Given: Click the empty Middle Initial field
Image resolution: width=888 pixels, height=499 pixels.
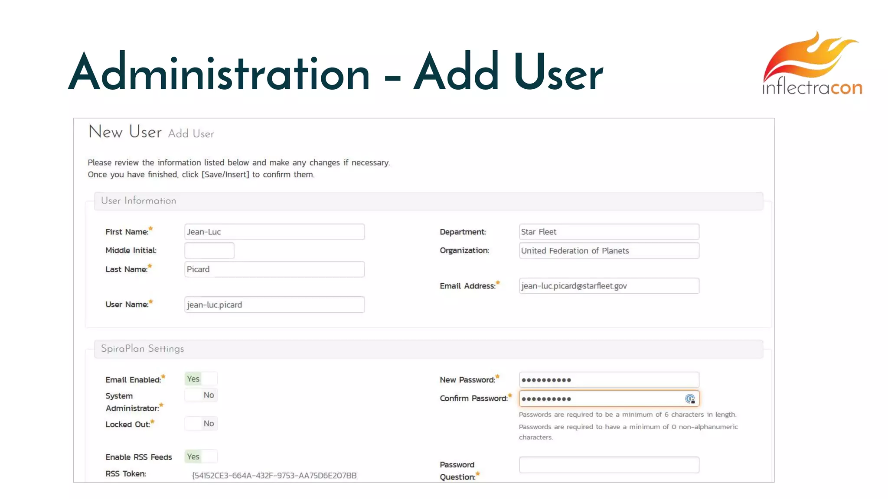Looking at the screenshot, I should coord(209,250).
